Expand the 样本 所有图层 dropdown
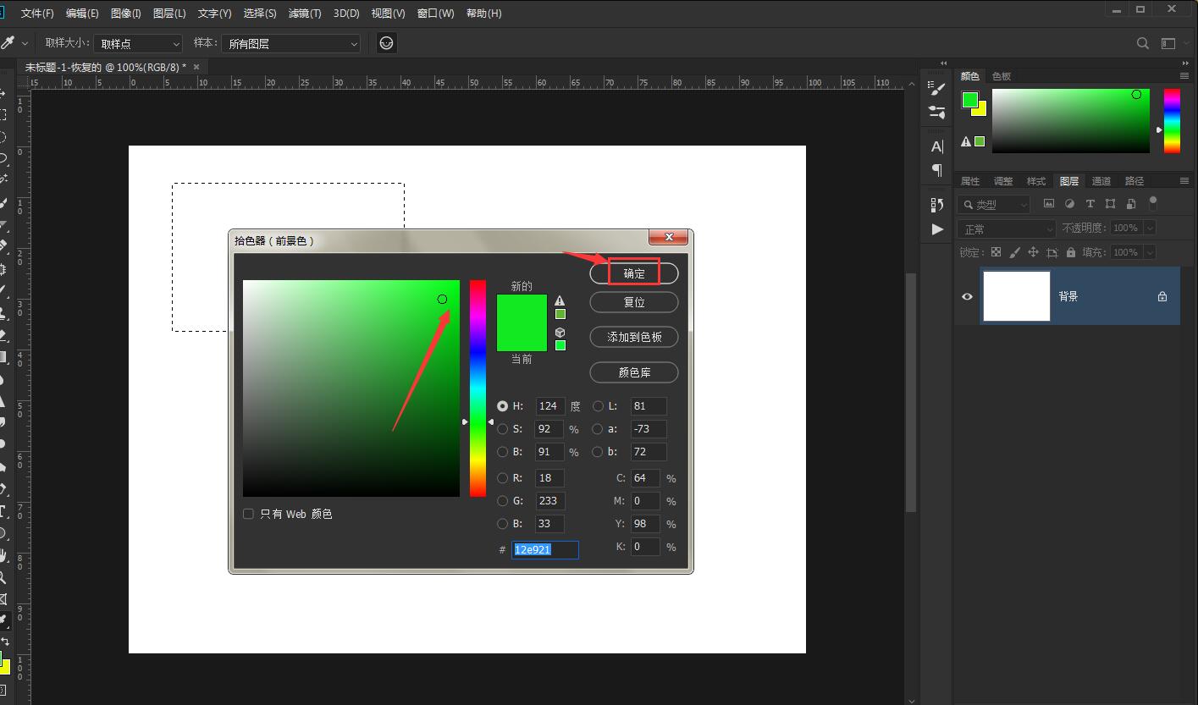Screen dimensions: 1198x705 point(290,43)
